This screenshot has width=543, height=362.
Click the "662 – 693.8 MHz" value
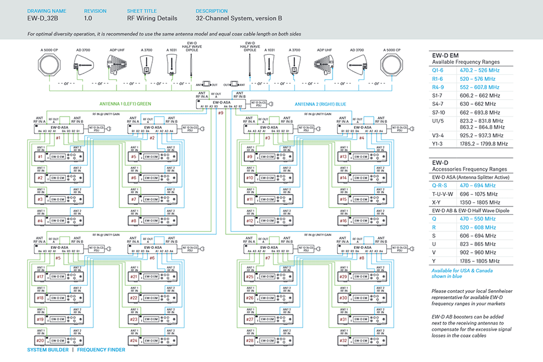coord(480,113)
